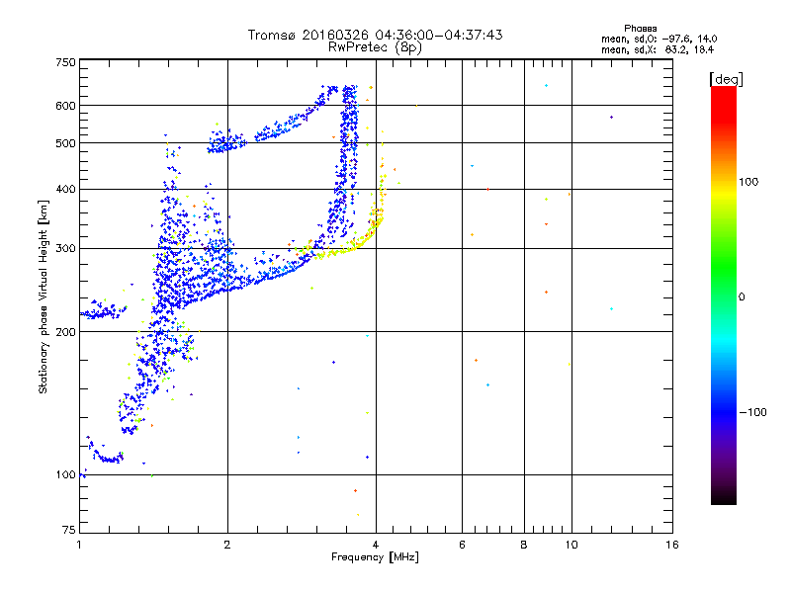Click the x-axis tick label '16'
Viewport: 791px width, 593px height.
(x=672, y=545)
